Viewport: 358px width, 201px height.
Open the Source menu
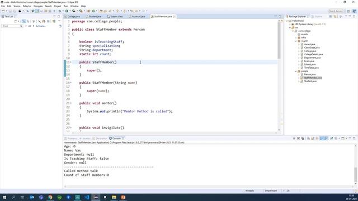tap(17, 6)
